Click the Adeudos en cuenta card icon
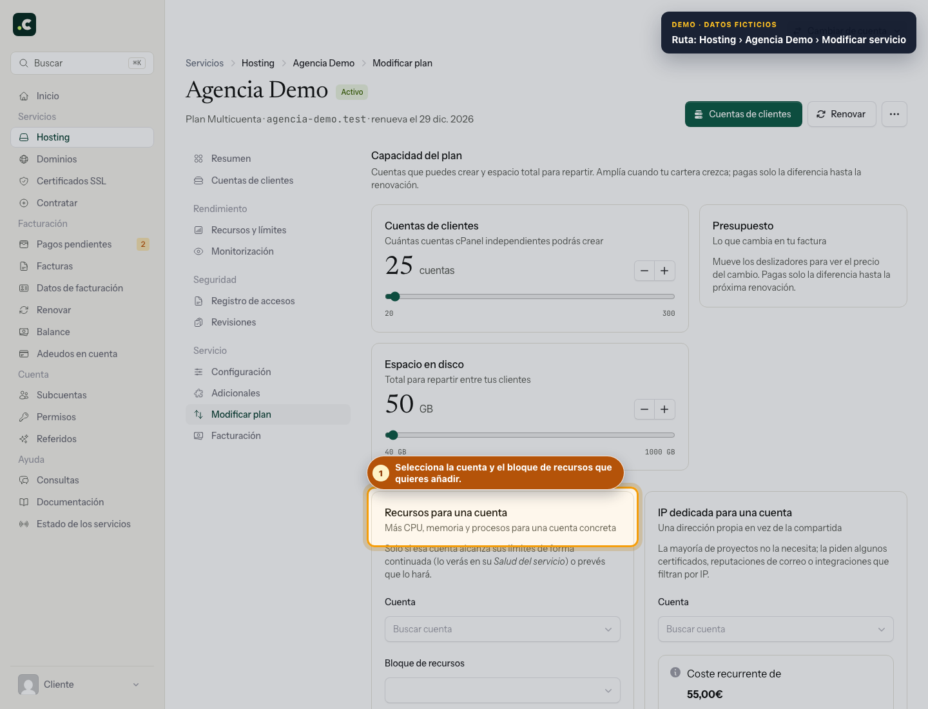 24,354
